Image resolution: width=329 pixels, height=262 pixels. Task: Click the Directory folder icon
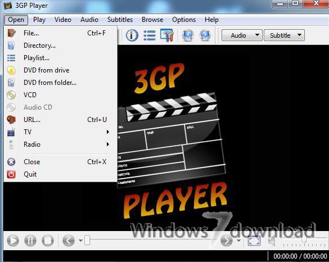[x=11, y=46]
